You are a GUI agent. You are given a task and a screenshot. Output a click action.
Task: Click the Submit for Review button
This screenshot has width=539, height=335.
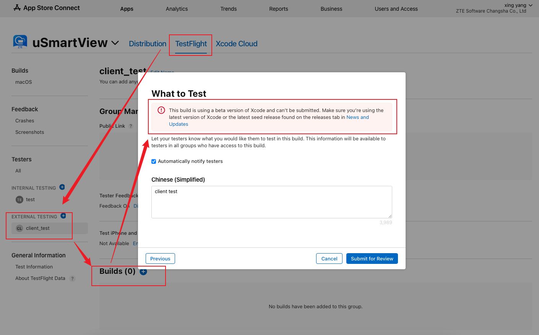tap(372, 259)
